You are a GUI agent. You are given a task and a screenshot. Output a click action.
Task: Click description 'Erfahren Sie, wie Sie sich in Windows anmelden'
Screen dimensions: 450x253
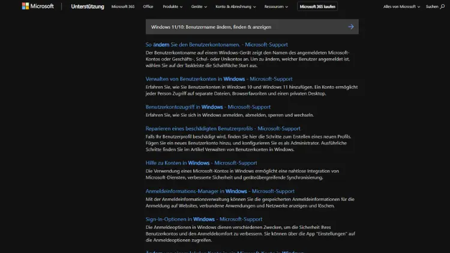pos(230,115)
